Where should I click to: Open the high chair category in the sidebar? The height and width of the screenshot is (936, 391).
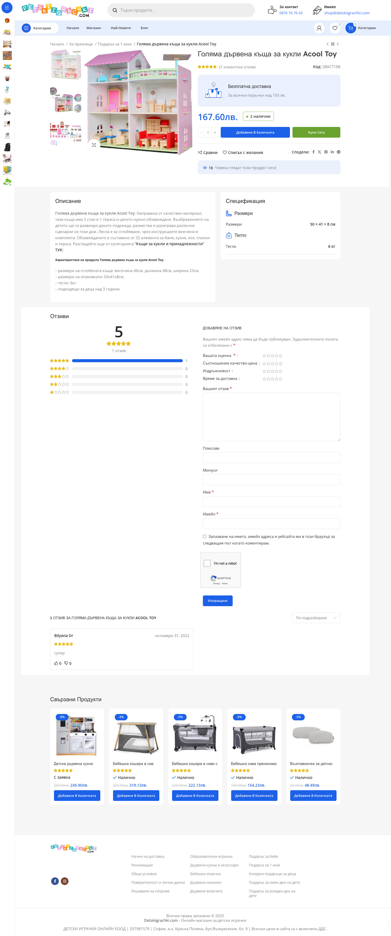(7, 136)
